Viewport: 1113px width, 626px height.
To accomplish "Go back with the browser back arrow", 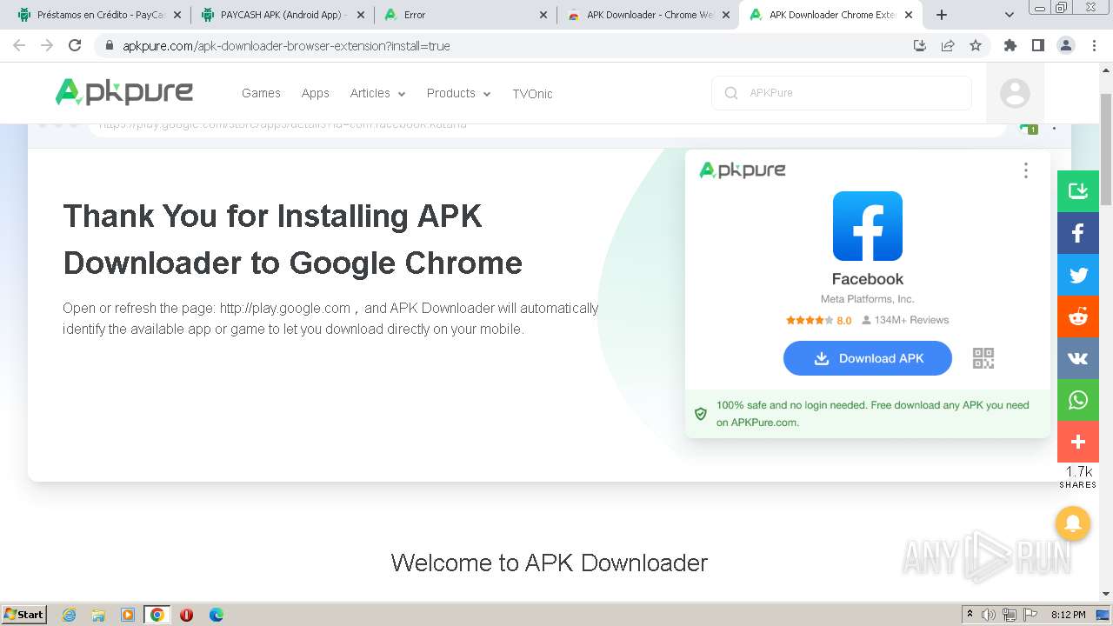I will click(19, 45).
